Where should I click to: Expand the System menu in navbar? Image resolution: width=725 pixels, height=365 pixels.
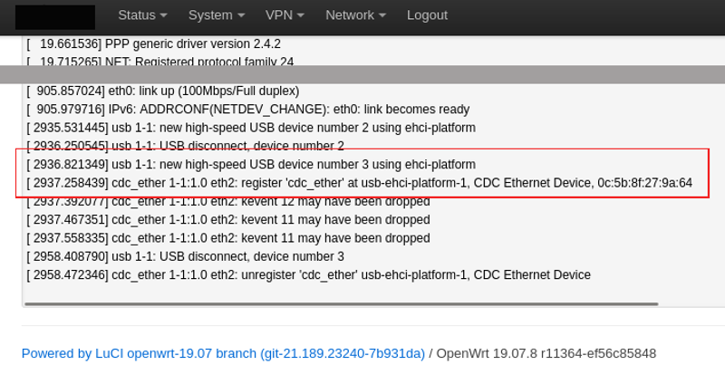coord(216,15)
